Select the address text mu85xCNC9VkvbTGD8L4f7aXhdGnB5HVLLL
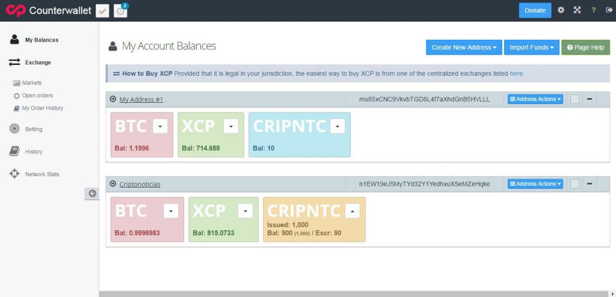This screenshot has width=616, height=297. pyautogui.click(x=424, y=99)
